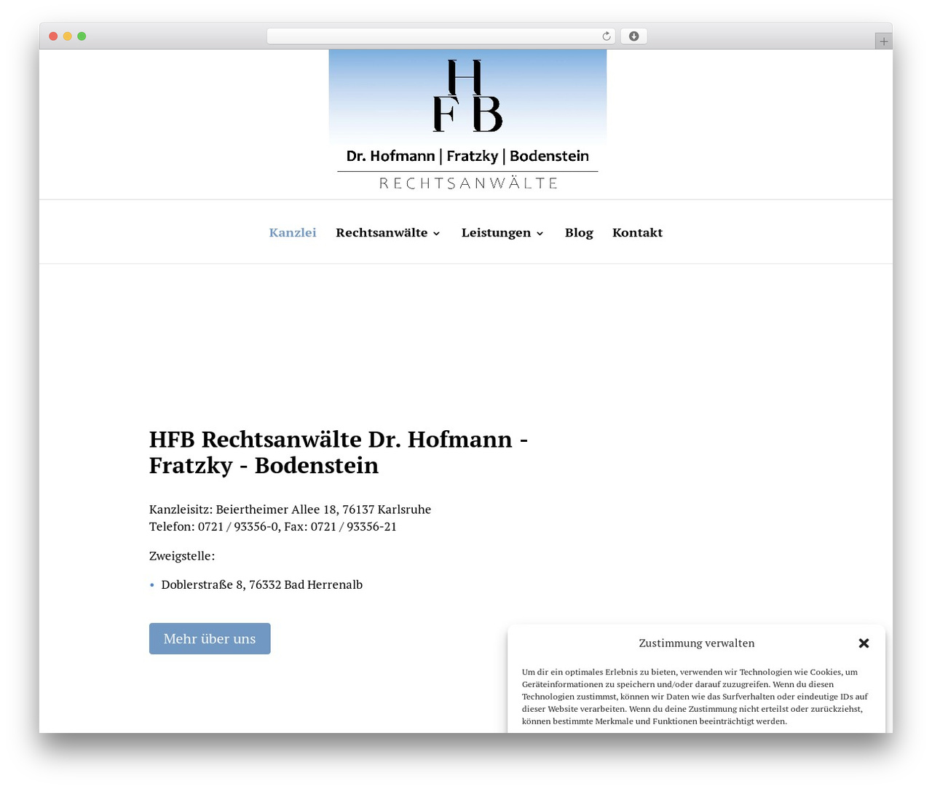Image resolution: width=932 pixels, height=789 pixels.
Task: Open the Kanzlei menu item
Action: [x=293, y=233]
